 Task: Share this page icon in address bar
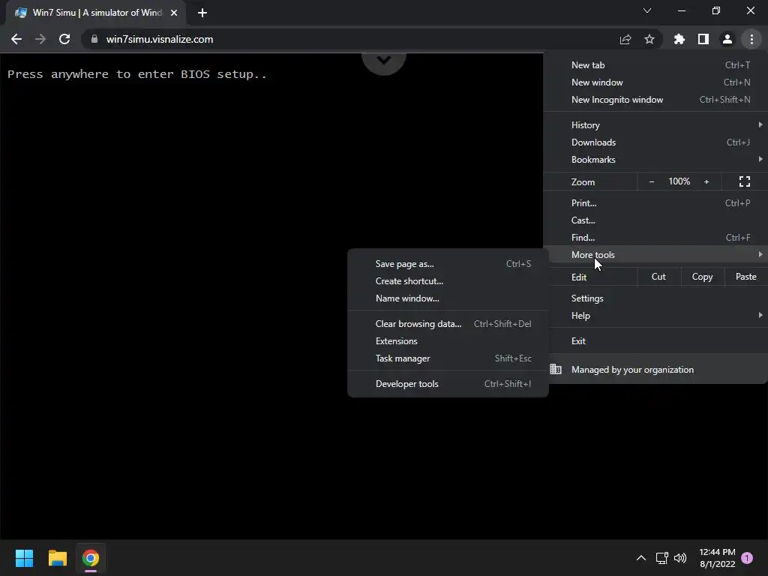(x=625, y=39)
